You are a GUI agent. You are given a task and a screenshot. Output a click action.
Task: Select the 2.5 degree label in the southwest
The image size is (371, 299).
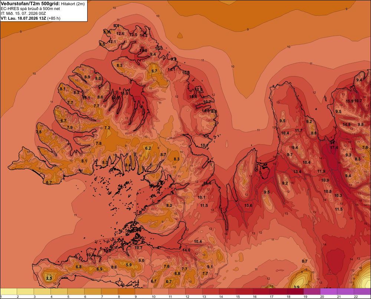coord(49,278)
